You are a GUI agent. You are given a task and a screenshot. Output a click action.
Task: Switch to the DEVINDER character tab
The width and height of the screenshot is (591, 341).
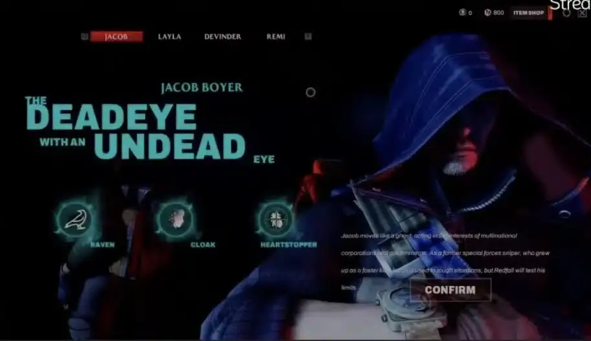tap(223, 36)
